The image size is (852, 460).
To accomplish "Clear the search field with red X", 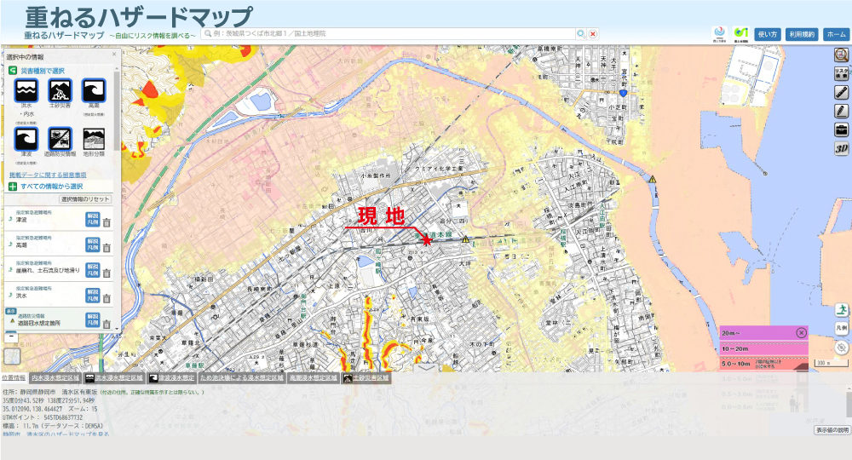I will (593, 34).
